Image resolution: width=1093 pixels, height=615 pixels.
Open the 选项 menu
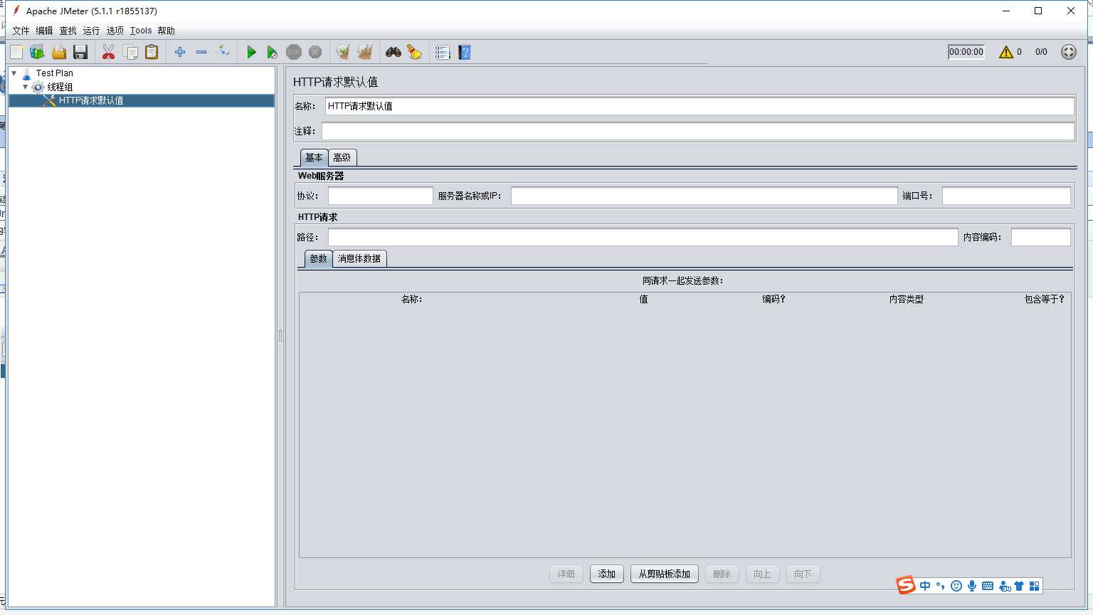tap(115, 31)
